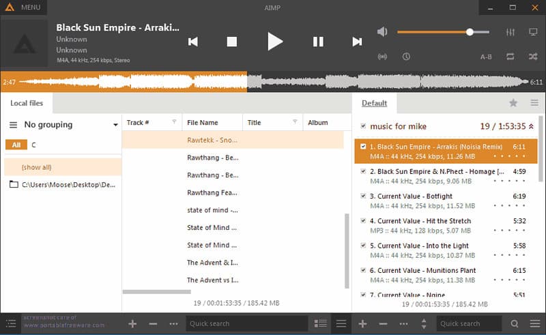Image resolution: width=546 pixels, height=335 pixels.
Task: Select the Rawtekk - Sno... file row
Action: coord(233,140)
